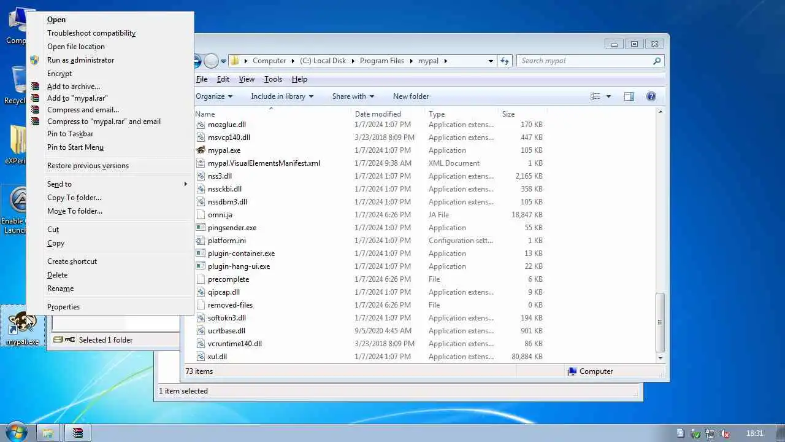Sort by the Date modified column header
Viewport: 785px width, 442px height.
[x=389, y=114]
